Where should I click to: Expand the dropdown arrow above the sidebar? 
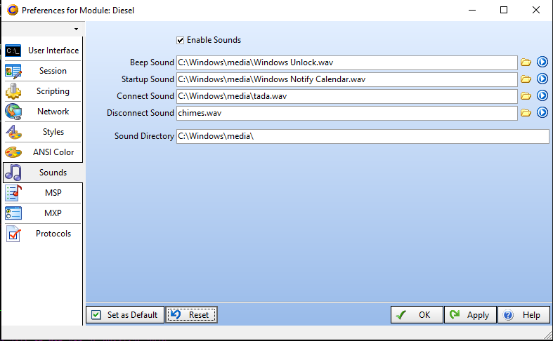pyautogui.click(x=76, y=29)
